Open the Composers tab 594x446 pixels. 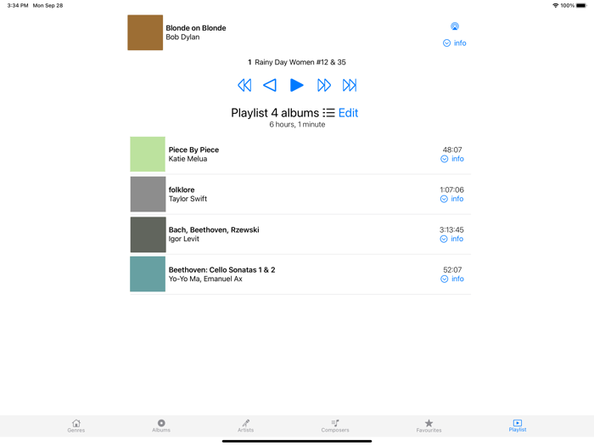coord(335,426)
